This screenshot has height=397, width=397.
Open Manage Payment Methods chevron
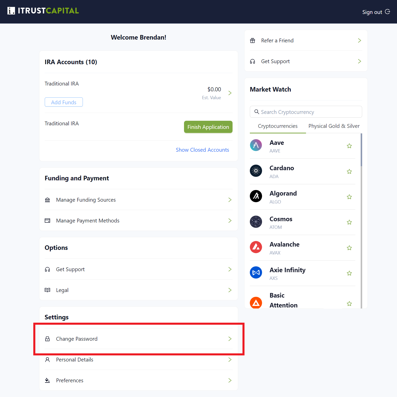pos(230,221)
